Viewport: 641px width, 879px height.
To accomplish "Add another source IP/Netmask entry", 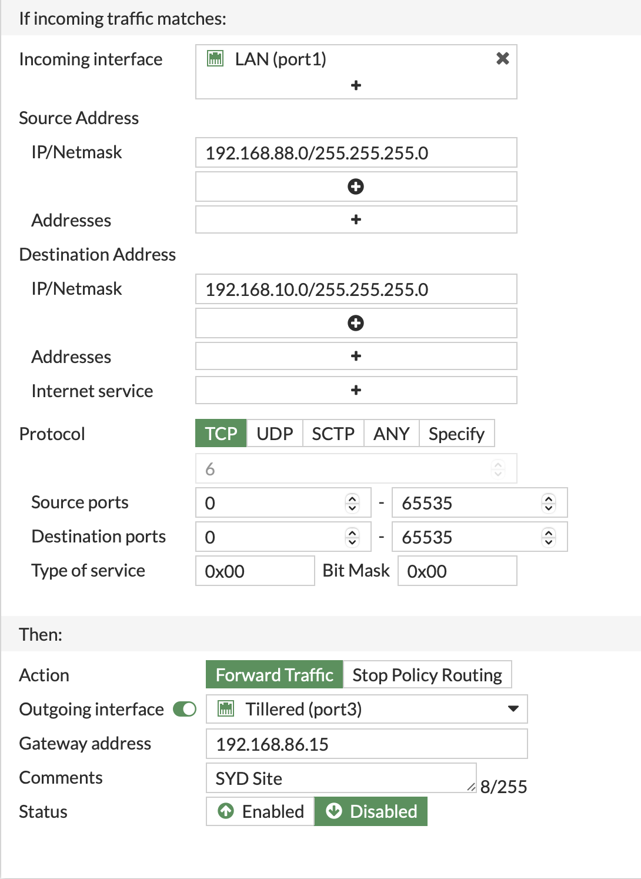I will (x=355, y=186).
